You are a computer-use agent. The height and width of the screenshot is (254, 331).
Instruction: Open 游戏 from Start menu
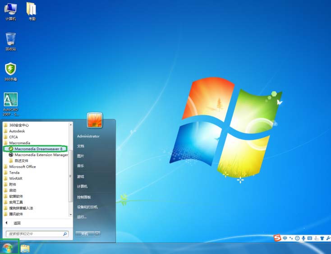(81, 176)
